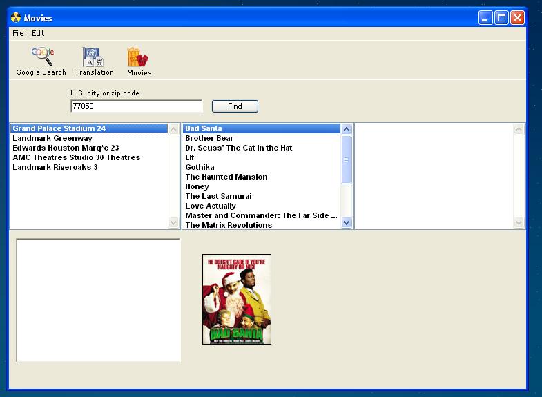Select The Last Samurai movie
Screen dimensions: 542x397
(x=262, y=196)
